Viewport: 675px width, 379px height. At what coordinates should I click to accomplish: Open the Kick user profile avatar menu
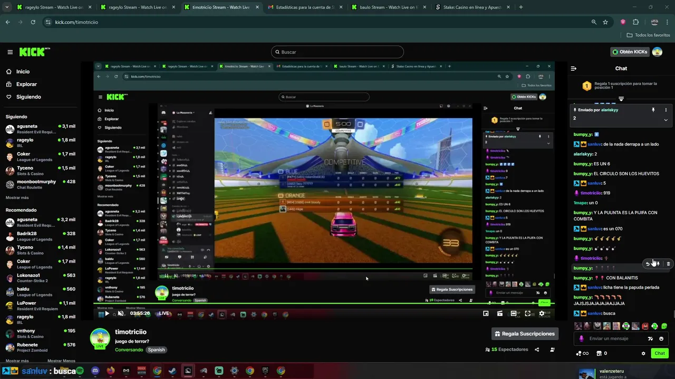tap(657, 52)
